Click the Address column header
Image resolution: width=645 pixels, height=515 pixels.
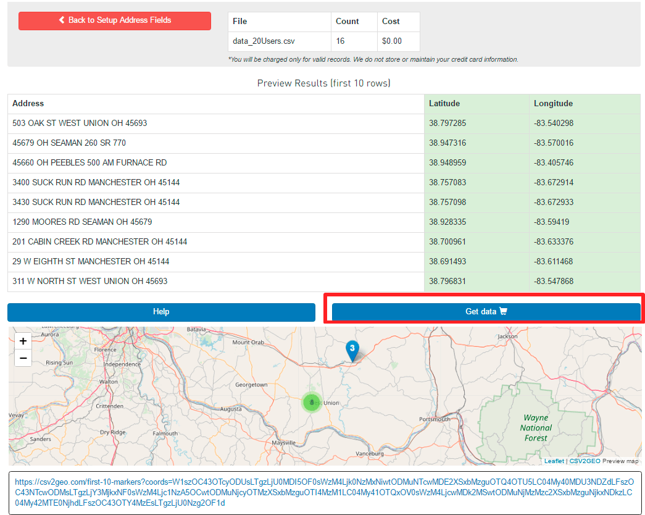215,104
